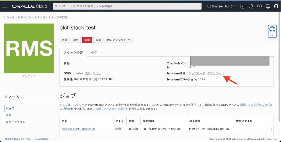Click the 計画 button

(65, 40)
